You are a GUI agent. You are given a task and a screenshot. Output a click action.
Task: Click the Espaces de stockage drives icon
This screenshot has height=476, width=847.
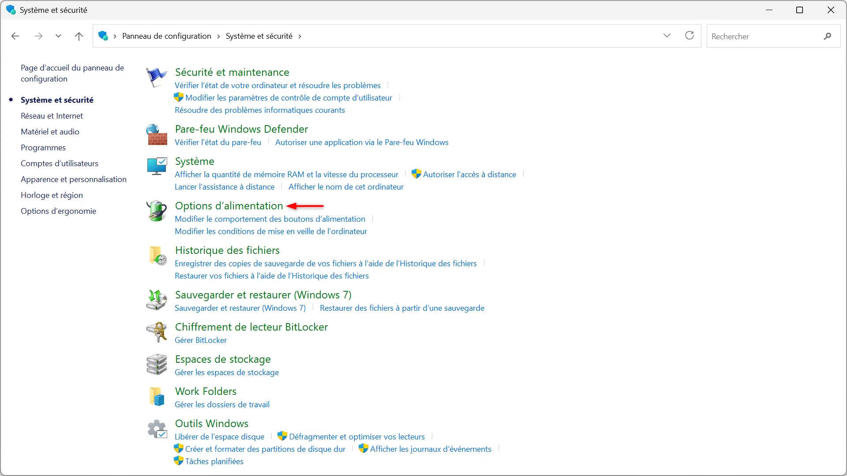[x=157, y=364]
